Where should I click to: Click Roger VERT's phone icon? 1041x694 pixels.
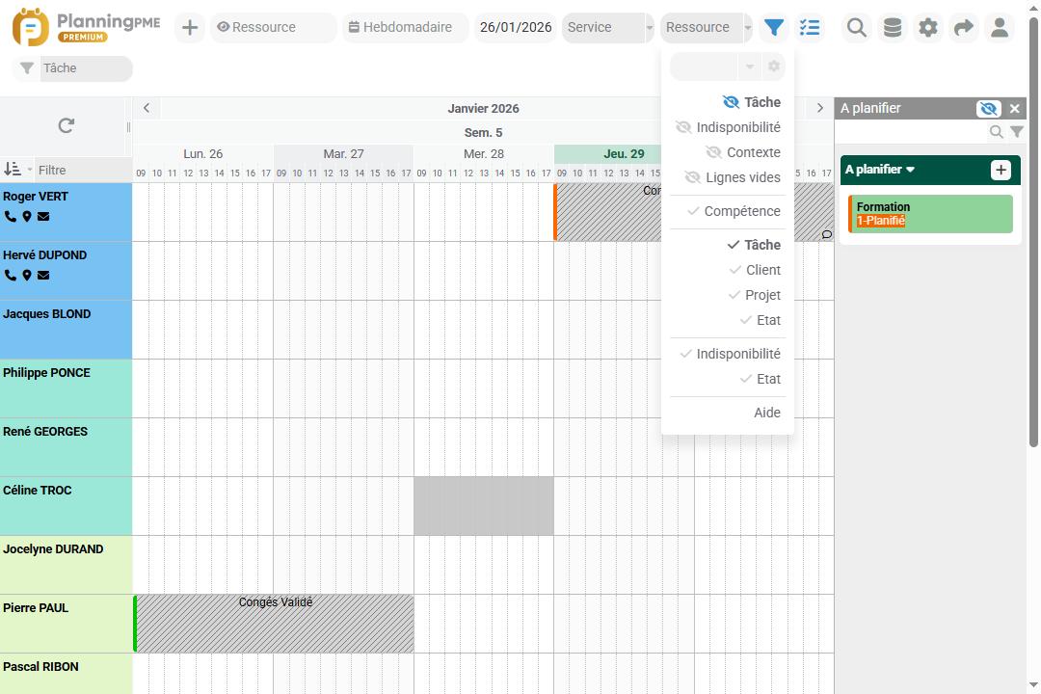(10, 217)
